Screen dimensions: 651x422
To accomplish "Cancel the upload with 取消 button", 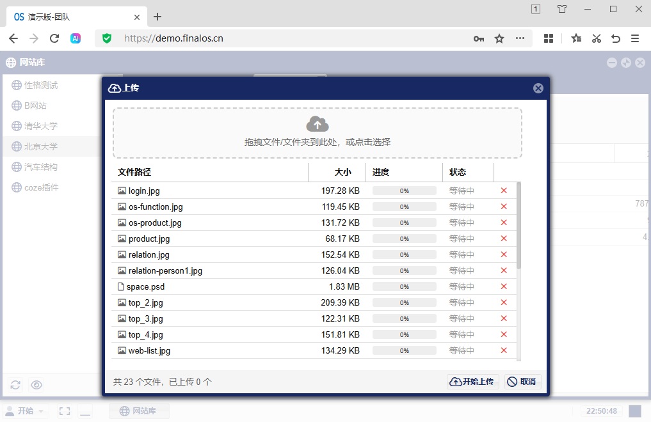I will pos(523,381).
